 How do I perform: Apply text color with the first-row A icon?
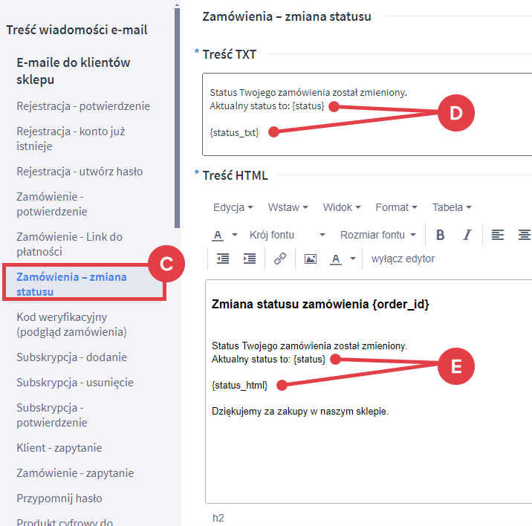pyautogui.click(x=218, y=235)
